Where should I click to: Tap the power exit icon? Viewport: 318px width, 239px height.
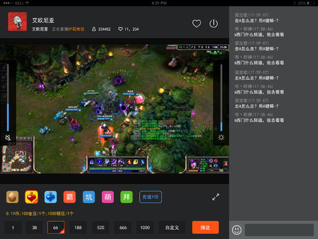click(213, 23)
